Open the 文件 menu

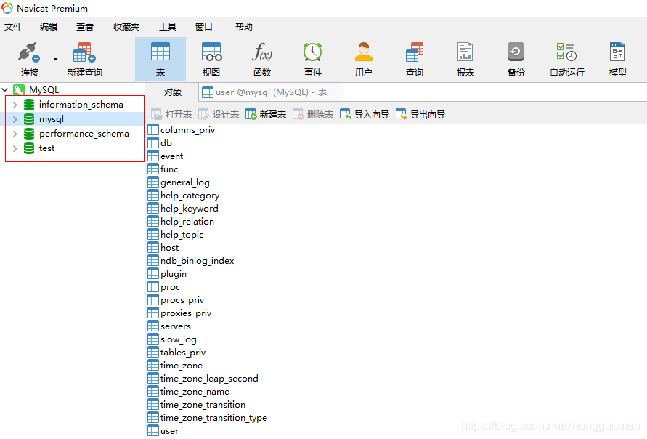pyautogui.click(x=13, y=27)
